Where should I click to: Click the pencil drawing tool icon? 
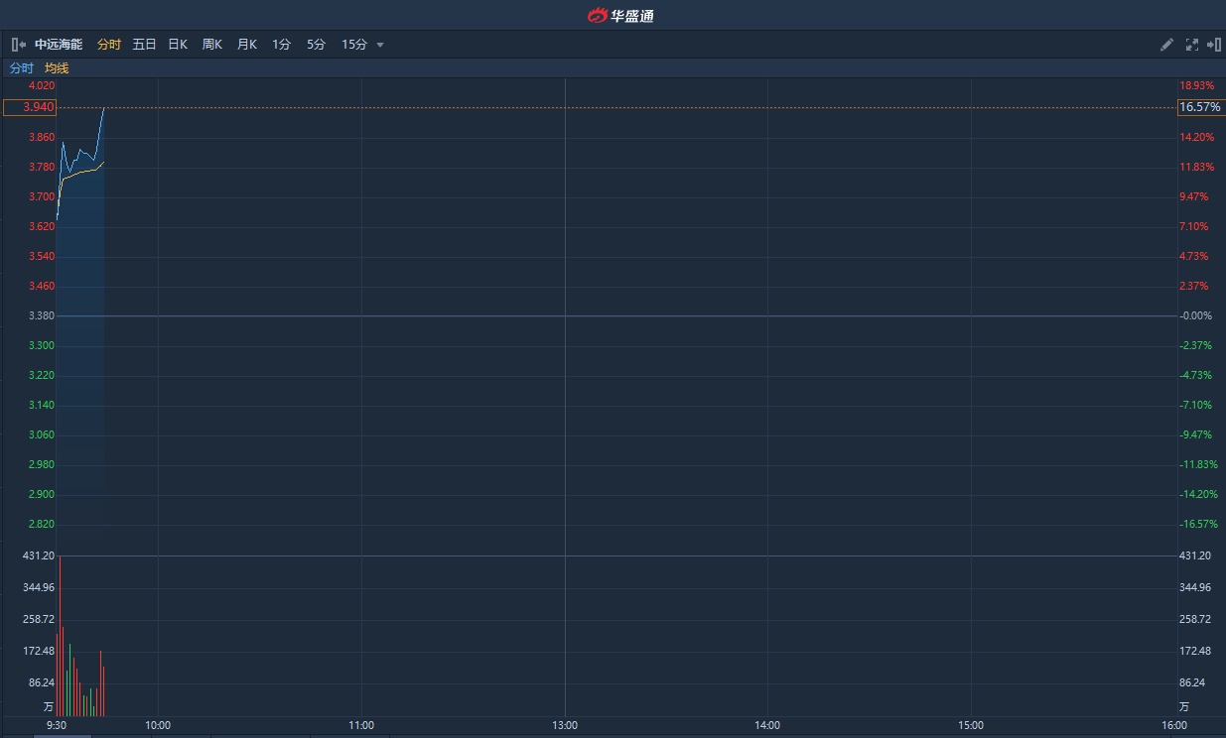coord(1167,45)
